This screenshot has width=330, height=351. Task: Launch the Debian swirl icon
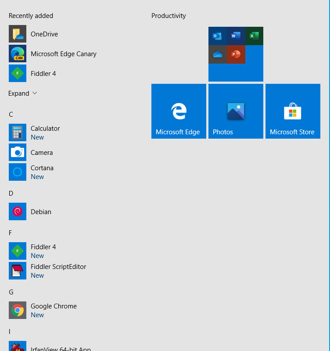click(18, 211)
